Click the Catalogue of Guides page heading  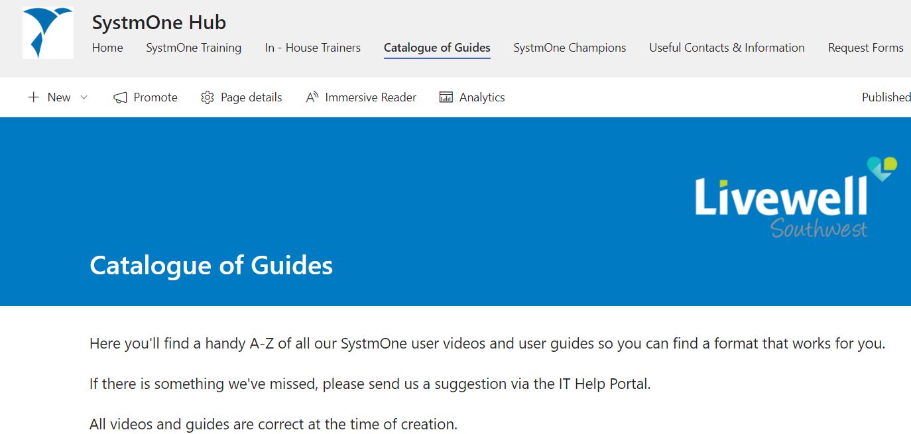(x=211, y=266)
